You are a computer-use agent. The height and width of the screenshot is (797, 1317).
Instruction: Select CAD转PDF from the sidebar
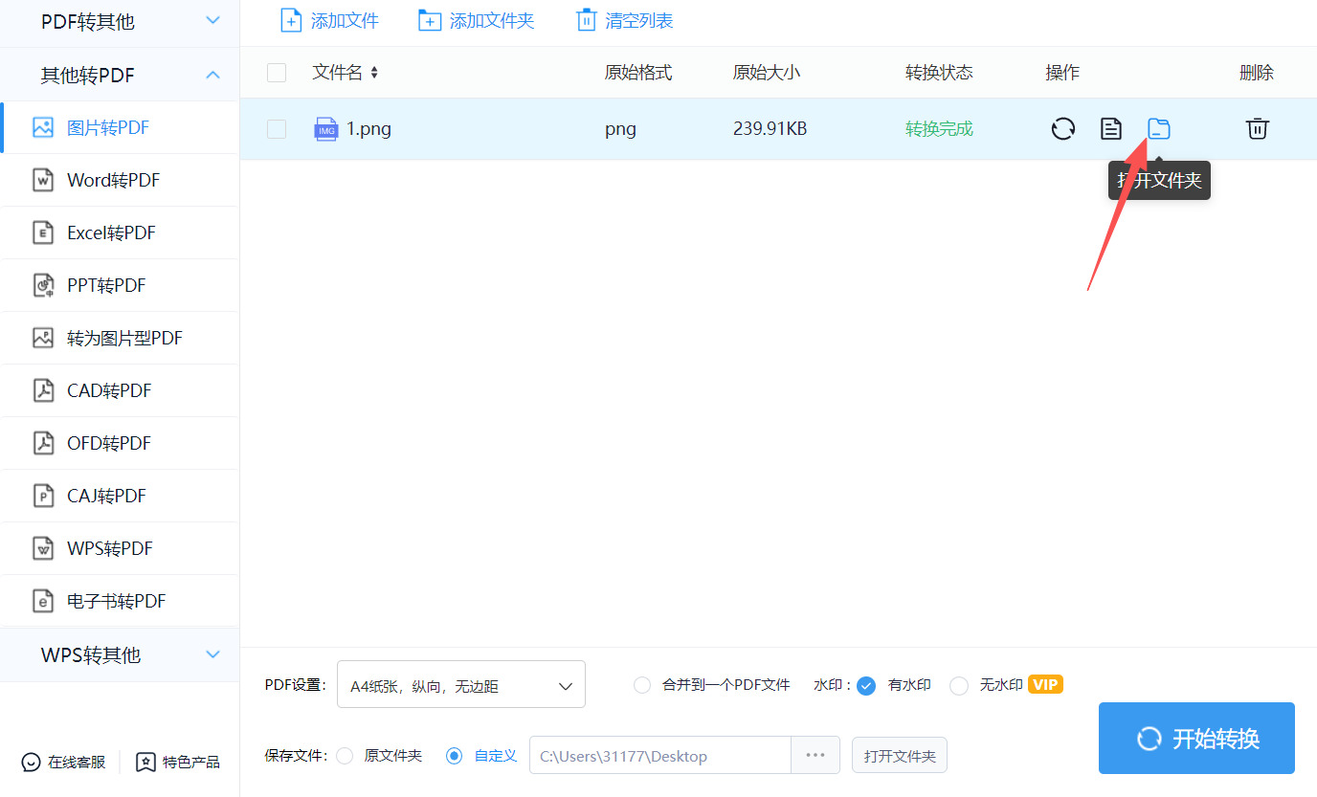(x=119, y=389)
